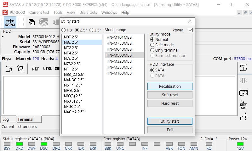Click the RQ DMA indicator
The width and height of the screenshot is (252, 151).
(209, 144)
